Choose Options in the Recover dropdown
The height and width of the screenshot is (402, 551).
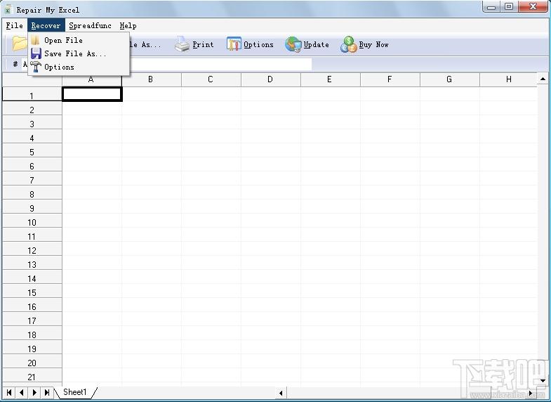pyautogui.click(x=79, y=67)
